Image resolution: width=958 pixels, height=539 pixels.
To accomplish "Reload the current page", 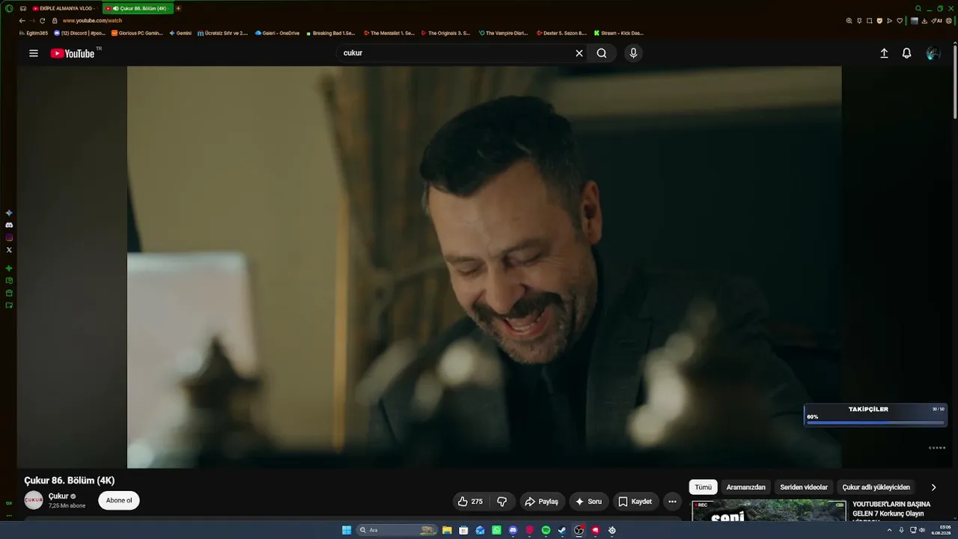I will pyautogui.click(x=43, y=21).
